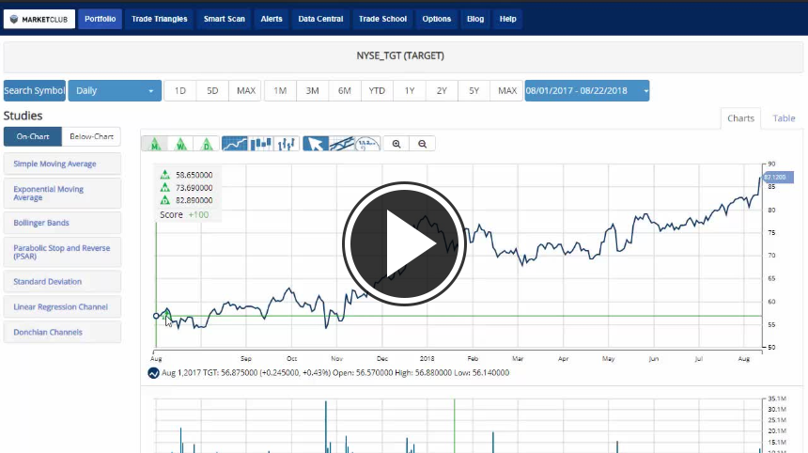This screenshot has width=808, height=453.
Task: Set range to YTD
Action: click(377, 91)
